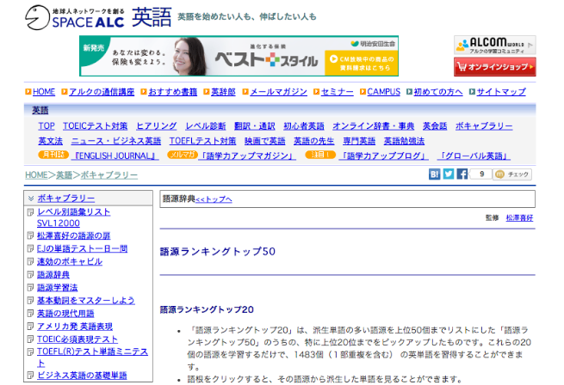The height and width of the screenshot is (385, 564).
Task: Click the チェック button
Action: click(514, 174)
